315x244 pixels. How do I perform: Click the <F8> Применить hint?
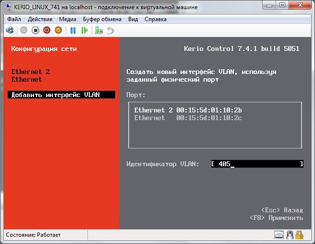pos(276,218)
